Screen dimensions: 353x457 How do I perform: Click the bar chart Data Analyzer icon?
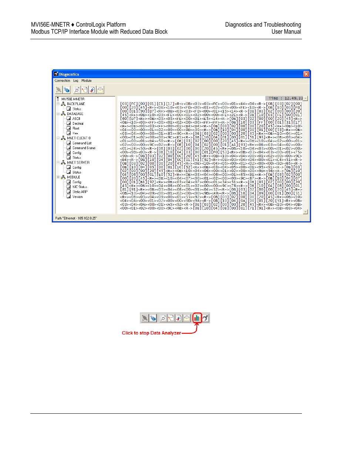[197, 318]
